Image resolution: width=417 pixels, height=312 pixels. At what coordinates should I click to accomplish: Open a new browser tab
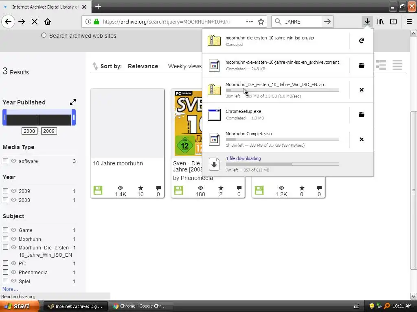pos(98,6)
